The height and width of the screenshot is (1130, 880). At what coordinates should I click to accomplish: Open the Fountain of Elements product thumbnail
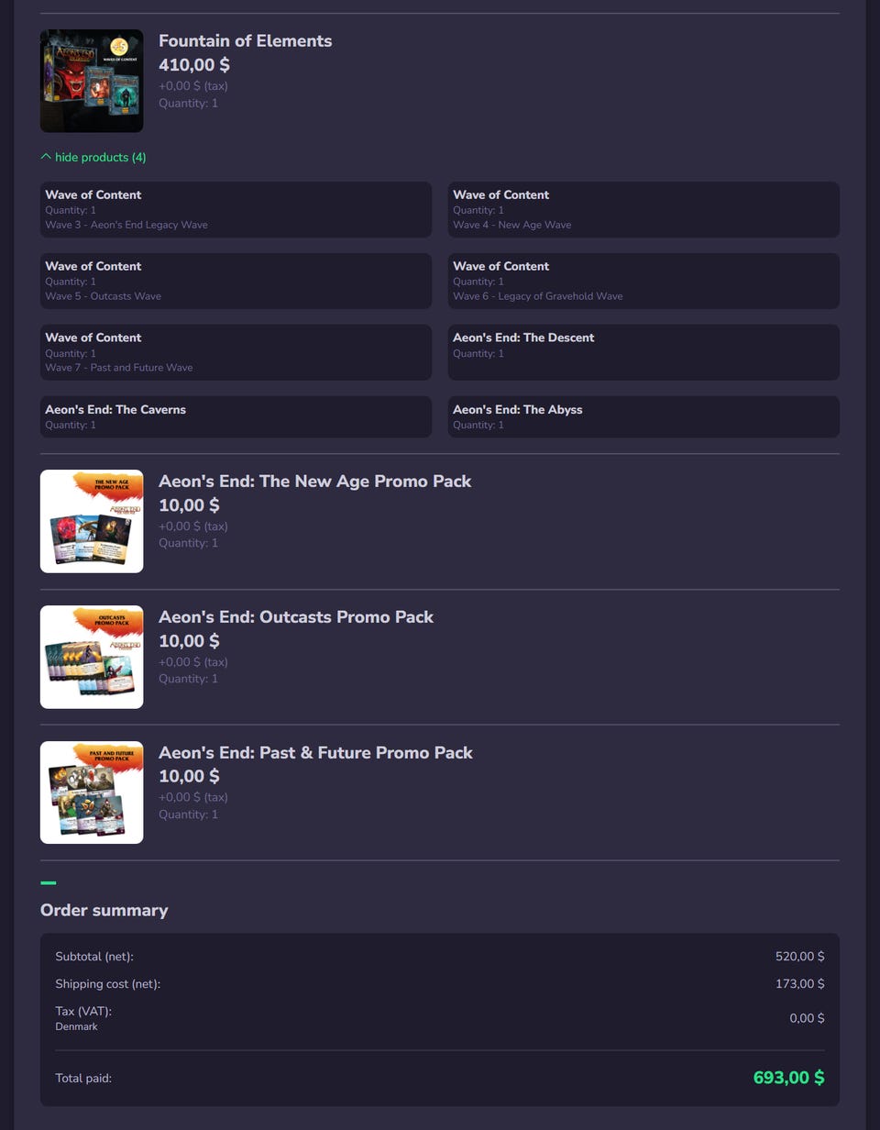click(x=92, y=81)
